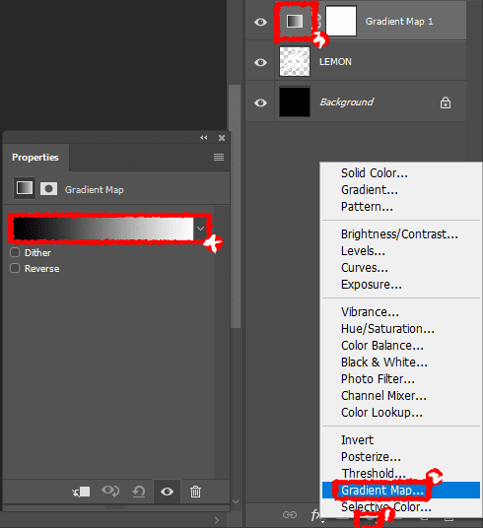Image resolution: width=483 pixels, height=528 pixels.
Task: Click the link layers icon
Action: click(x=290, y=514)
